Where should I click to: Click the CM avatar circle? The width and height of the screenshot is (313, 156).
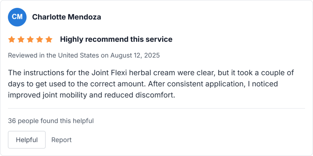click(17, 17)
